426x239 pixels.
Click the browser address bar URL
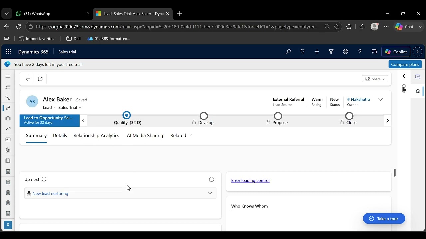(x=176, y=27)
